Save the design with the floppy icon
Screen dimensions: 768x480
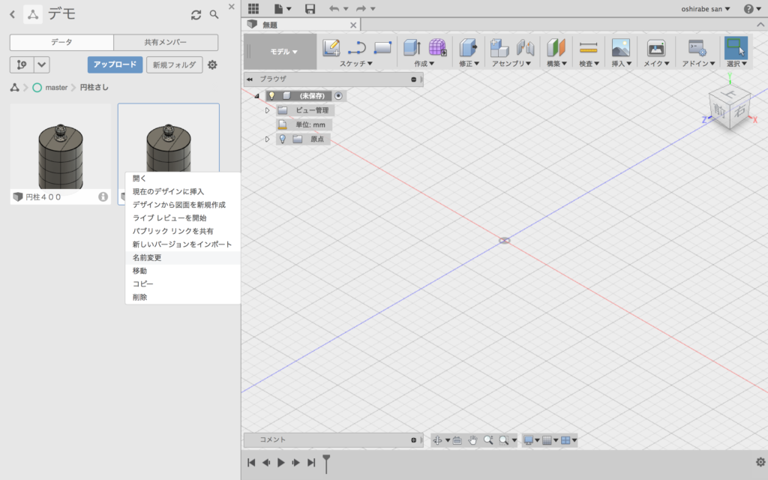click(x=310, y=8)
